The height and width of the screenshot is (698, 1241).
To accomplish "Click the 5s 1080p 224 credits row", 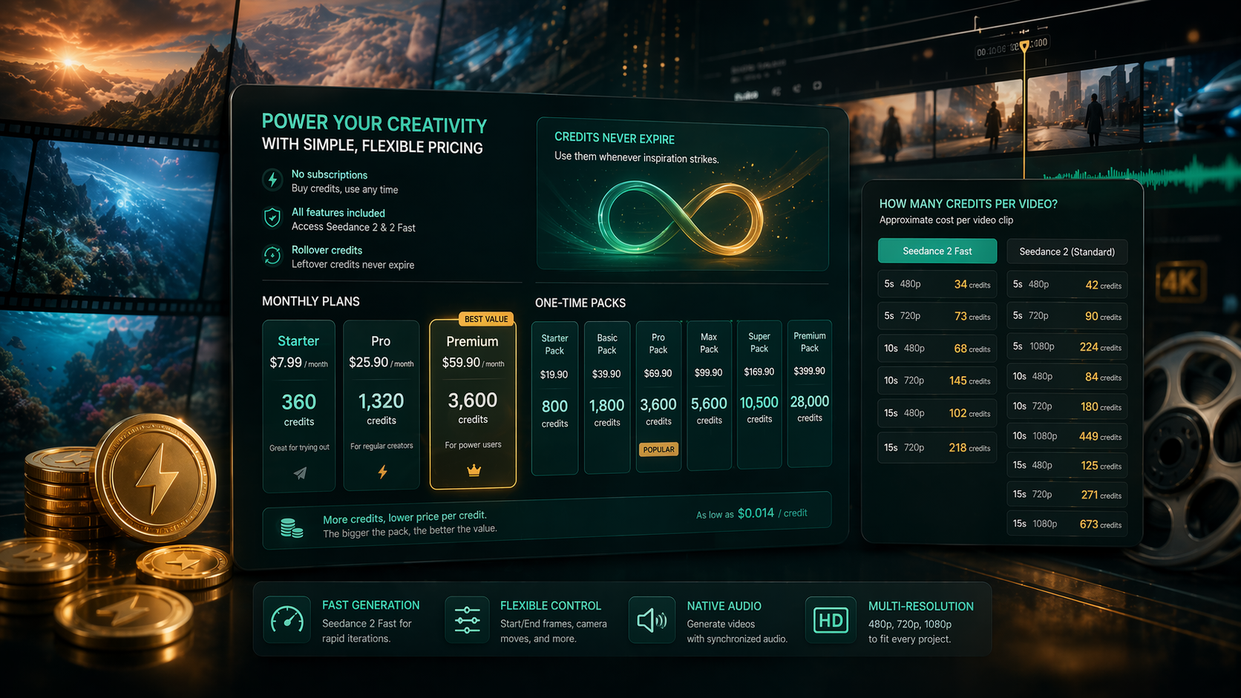I will coord(1067,346).
